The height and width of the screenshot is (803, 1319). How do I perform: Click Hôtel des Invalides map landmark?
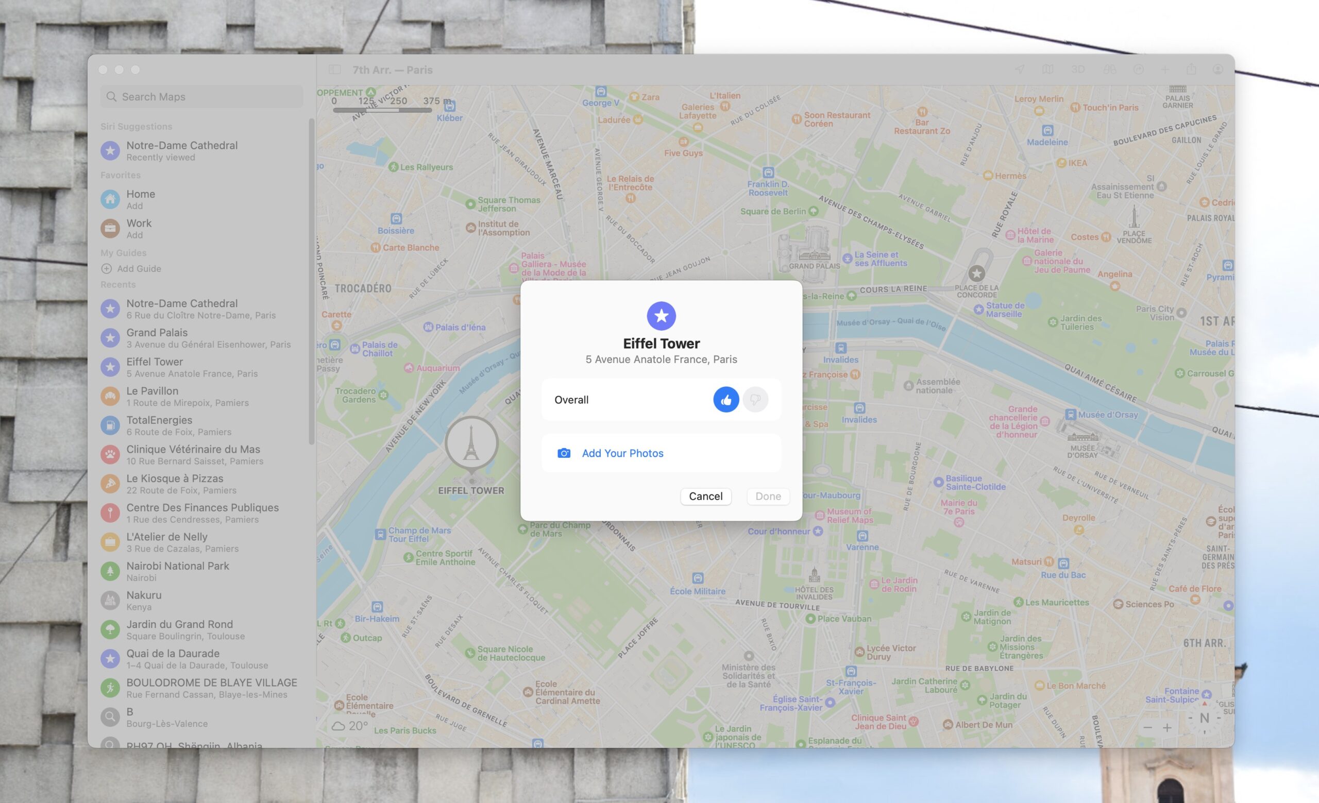click(x=814, y=575)
